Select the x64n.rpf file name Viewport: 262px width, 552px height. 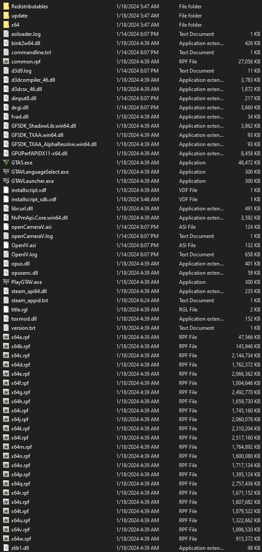pyautogui.click(x=21, y=456)
